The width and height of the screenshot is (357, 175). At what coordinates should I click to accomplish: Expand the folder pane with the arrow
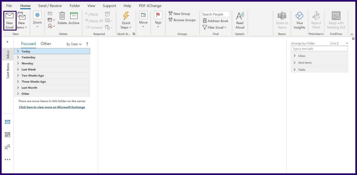tap(7, 42)
